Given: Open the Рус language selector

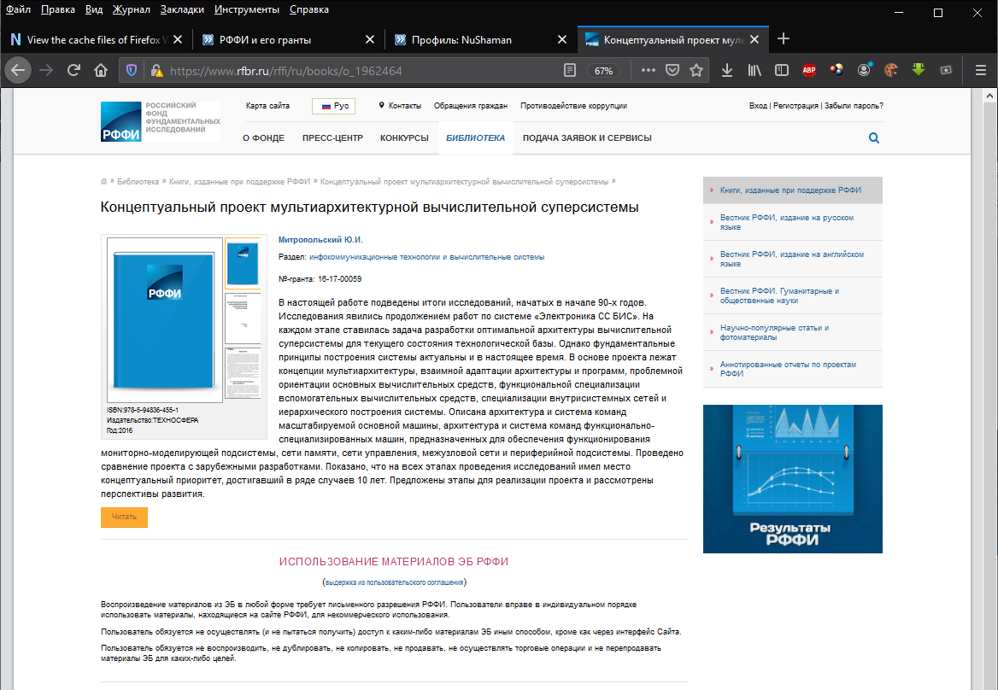Looking at the screenshot, I should coord(333,106).
